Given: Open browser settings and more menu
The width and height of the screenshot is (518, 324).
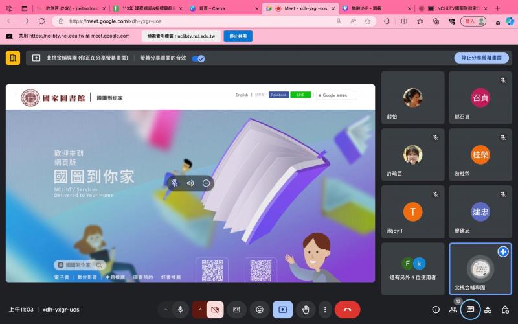Looking at the screenshot, I should click(495, 21).
